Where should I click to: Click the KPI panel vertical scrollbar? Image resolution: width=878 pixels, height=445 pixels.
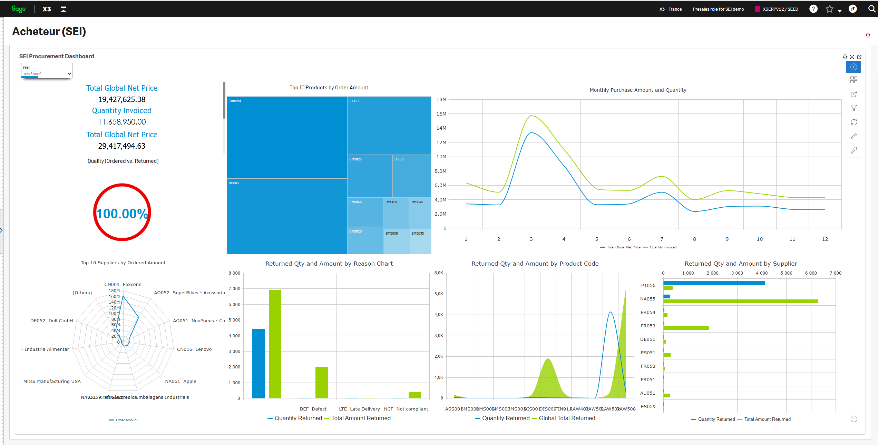(x=224, y=100)
